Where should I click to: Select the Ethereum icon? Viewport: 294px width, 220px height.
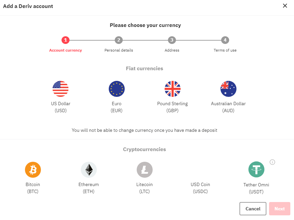tap(88, 169)
